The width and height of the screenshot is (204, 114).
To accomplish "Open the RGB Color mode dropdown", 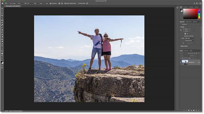I will click(x=190, y=38).
